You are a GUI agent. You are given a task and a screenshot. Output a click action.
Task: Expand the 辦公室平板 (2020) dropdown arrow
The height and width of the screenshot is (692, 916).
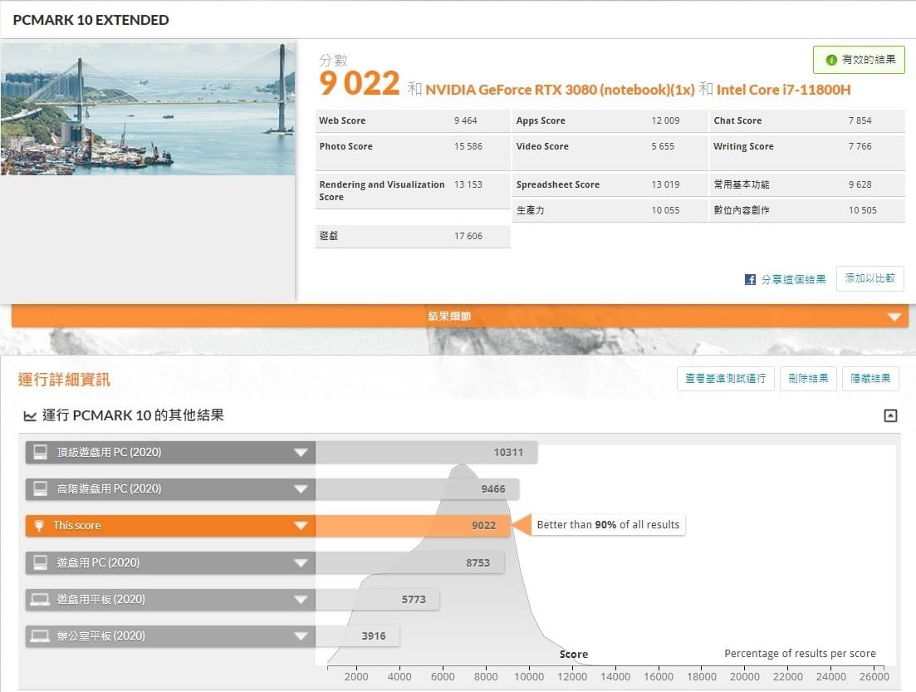(x=301, y=636)
